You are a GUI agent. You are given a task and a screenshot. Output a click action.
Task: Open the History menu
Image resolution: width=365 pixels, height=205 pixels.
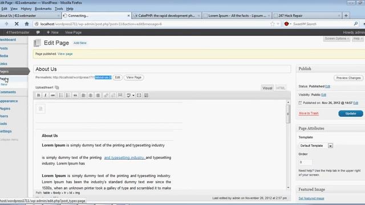click(x=26, y=9)
